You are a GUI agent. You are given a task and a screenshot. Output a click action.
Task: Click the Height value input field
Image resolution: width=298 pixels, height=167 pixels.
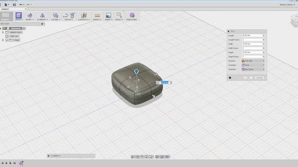252,52
